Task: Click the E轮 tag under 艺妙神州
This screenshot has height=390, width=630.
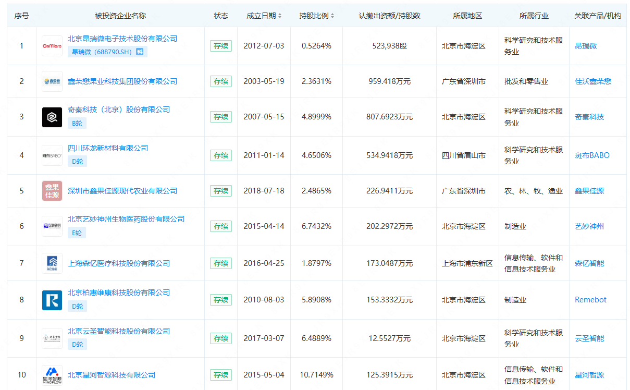Action: pos(77,233)
